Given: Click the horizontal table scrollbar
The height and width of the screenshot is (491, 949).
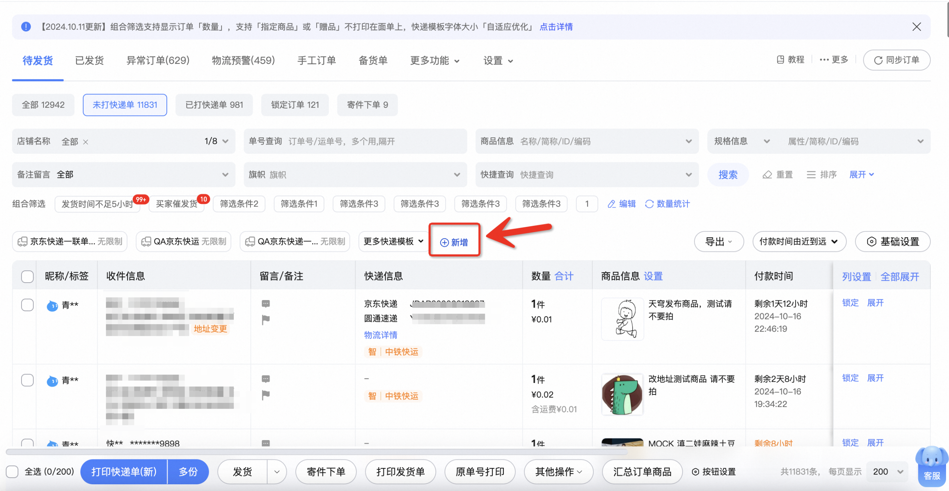Looking at the screenshot, I should click(317, 452).
